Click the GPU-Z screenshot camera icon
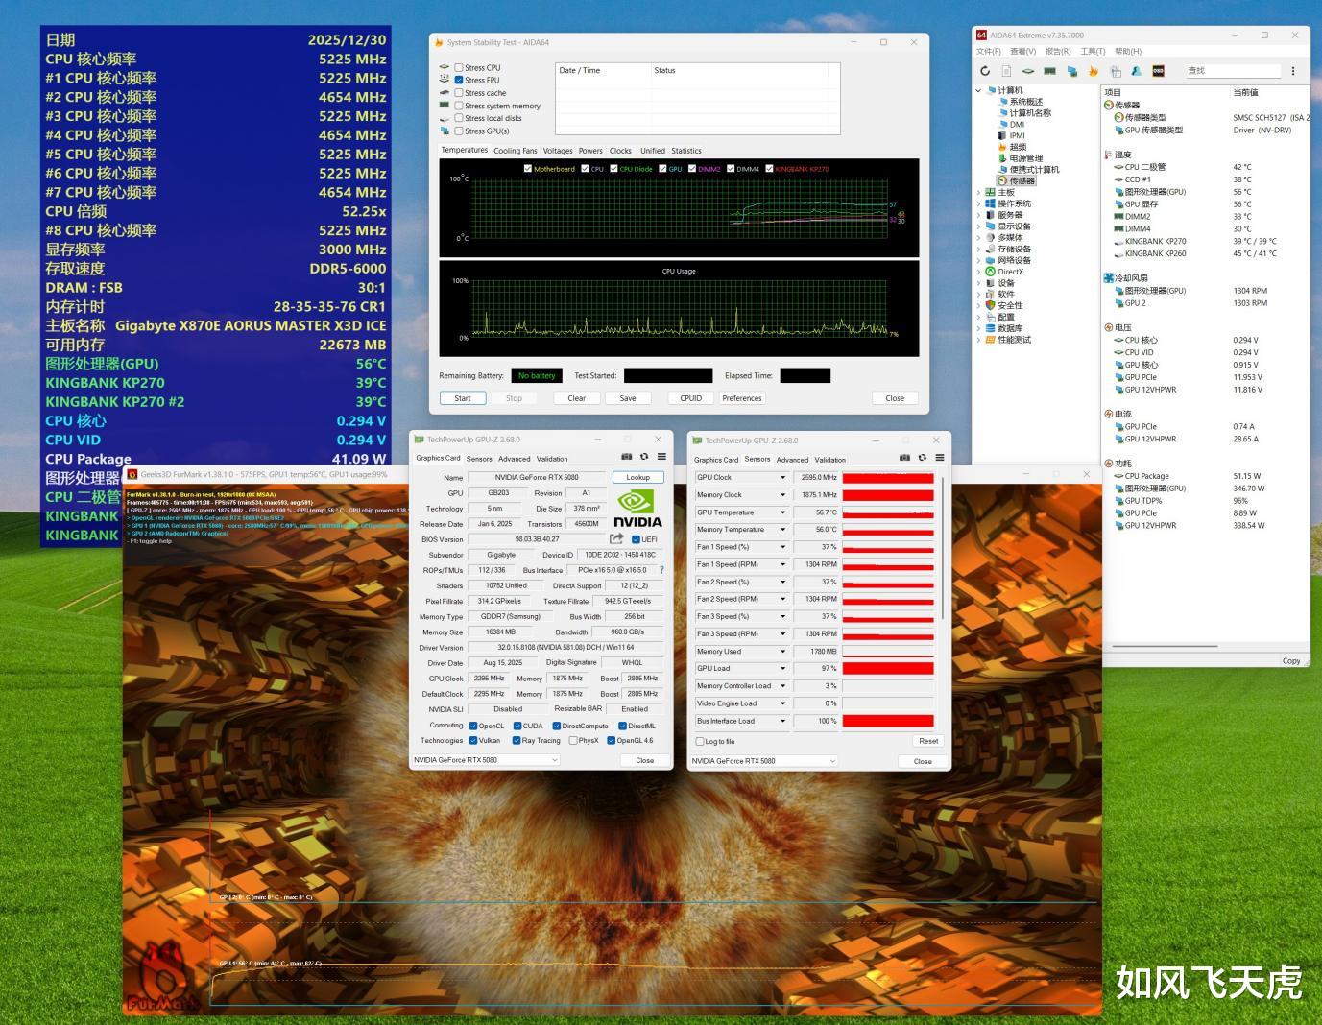Viewport: 1322px width, 1025px height. [627, 457]
